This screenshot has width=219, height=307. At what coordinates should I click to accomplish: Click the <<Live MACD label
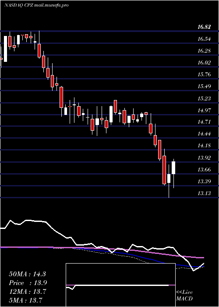(184, 295)
